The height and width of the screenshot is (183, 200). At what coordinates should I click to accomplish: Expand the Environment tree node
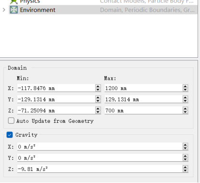(4, 10)
